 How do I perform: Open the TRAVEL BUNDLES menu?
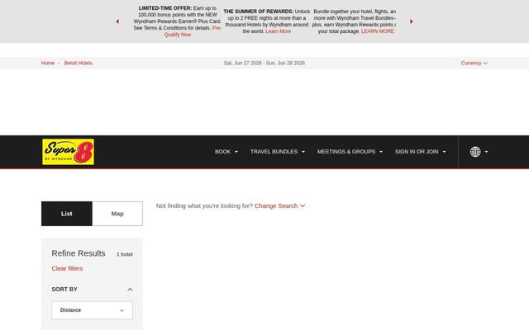278,152
